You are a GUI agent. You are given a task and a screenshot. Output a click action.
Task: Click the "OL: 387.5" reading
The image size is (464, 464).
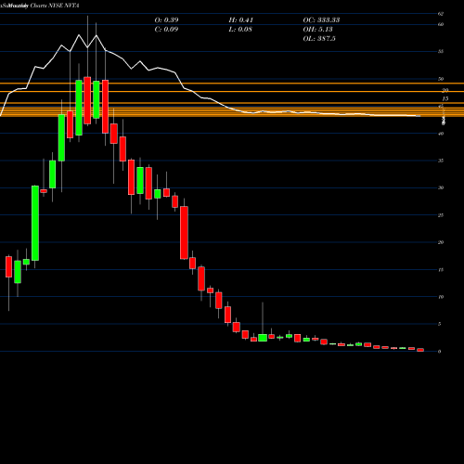coord(319,39)
